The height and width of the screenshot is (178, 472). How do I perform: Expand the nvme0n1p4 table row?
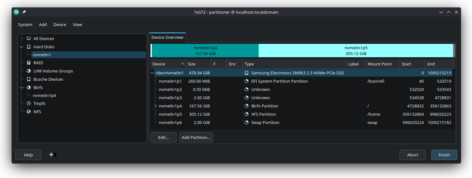point(156,106)
